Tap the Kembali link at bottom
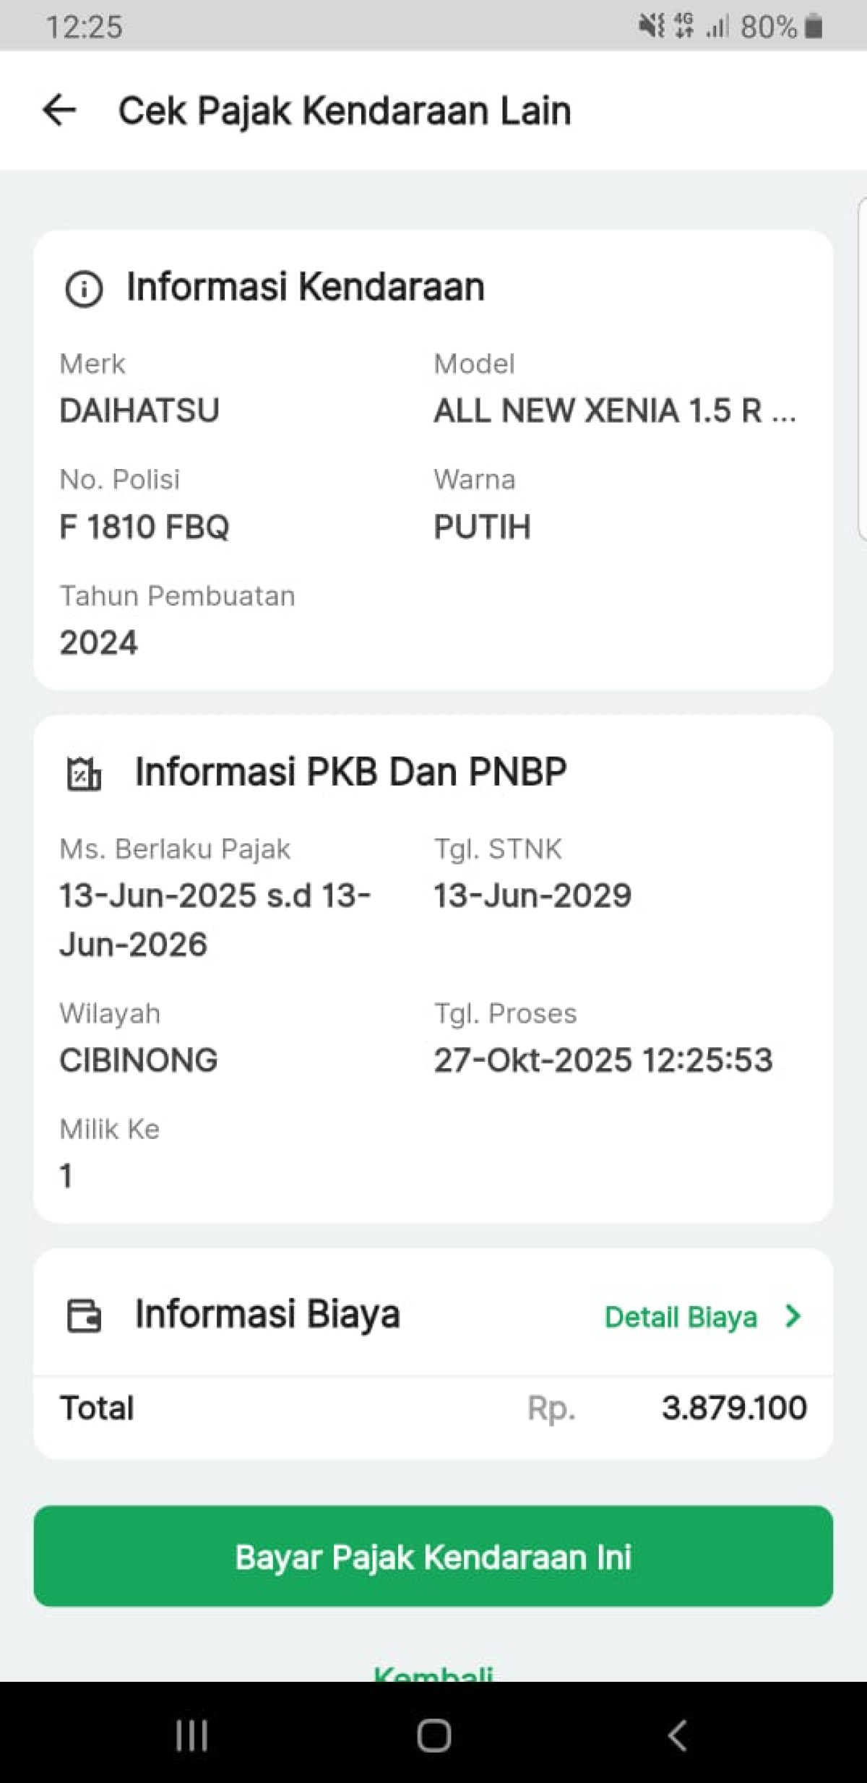867x1783 pixels. click(x=433, y=1672)
